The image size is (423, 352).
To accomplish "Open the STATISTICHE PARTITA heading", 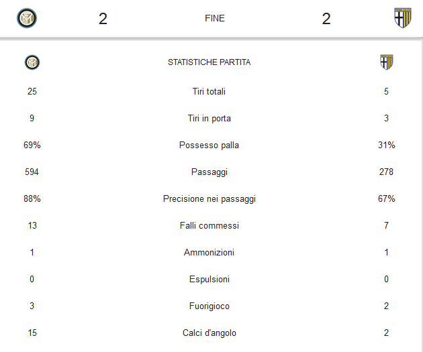I will [x=209, y=62].
